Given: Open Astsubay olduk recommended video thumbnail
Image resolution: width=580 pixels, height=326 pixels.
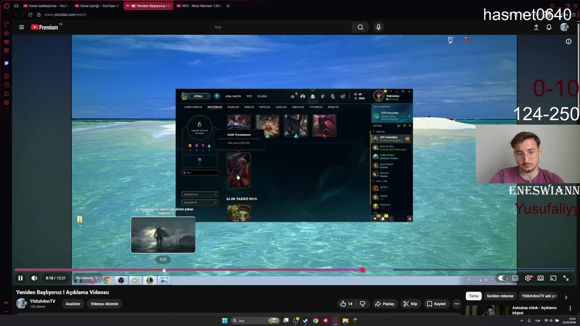Looking at the screenshot, I should 487,310.
